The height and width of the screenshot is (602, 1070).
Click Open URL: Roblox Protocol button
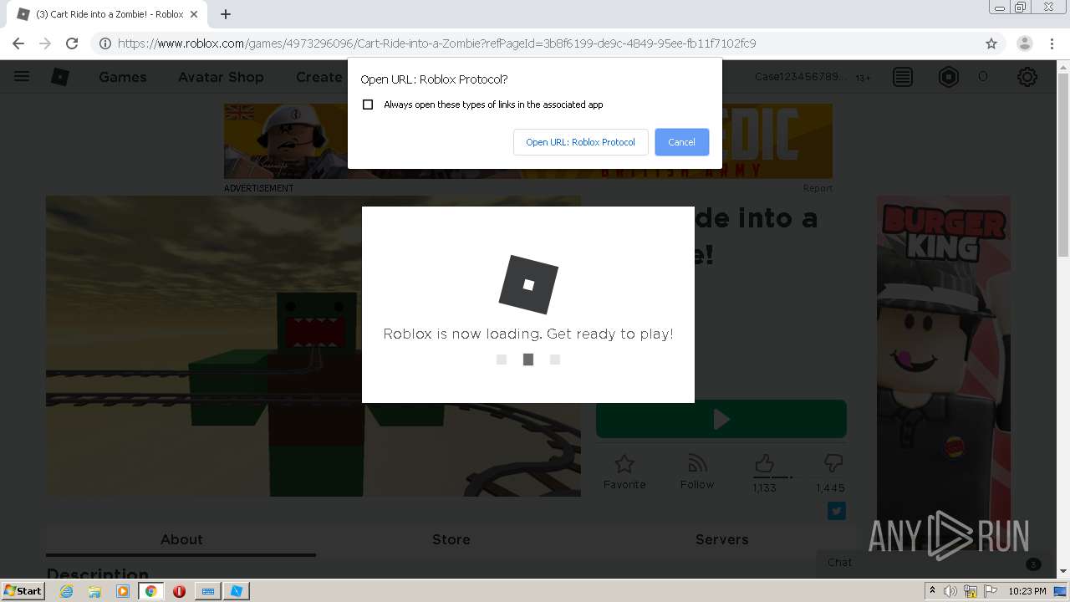click(x=580, y=142)
